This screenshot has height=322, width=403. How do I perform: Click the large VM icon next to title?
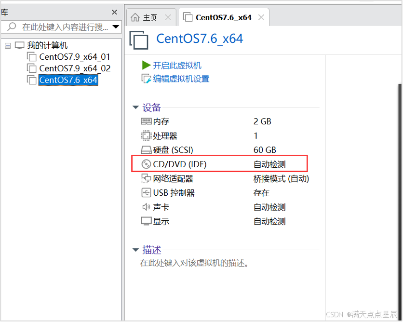(x=139, y=40)
